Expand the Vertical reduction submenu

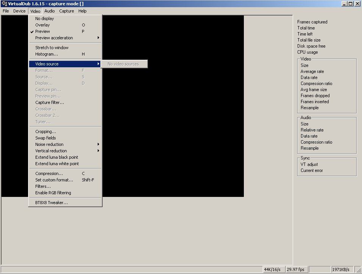coord(66,151)
